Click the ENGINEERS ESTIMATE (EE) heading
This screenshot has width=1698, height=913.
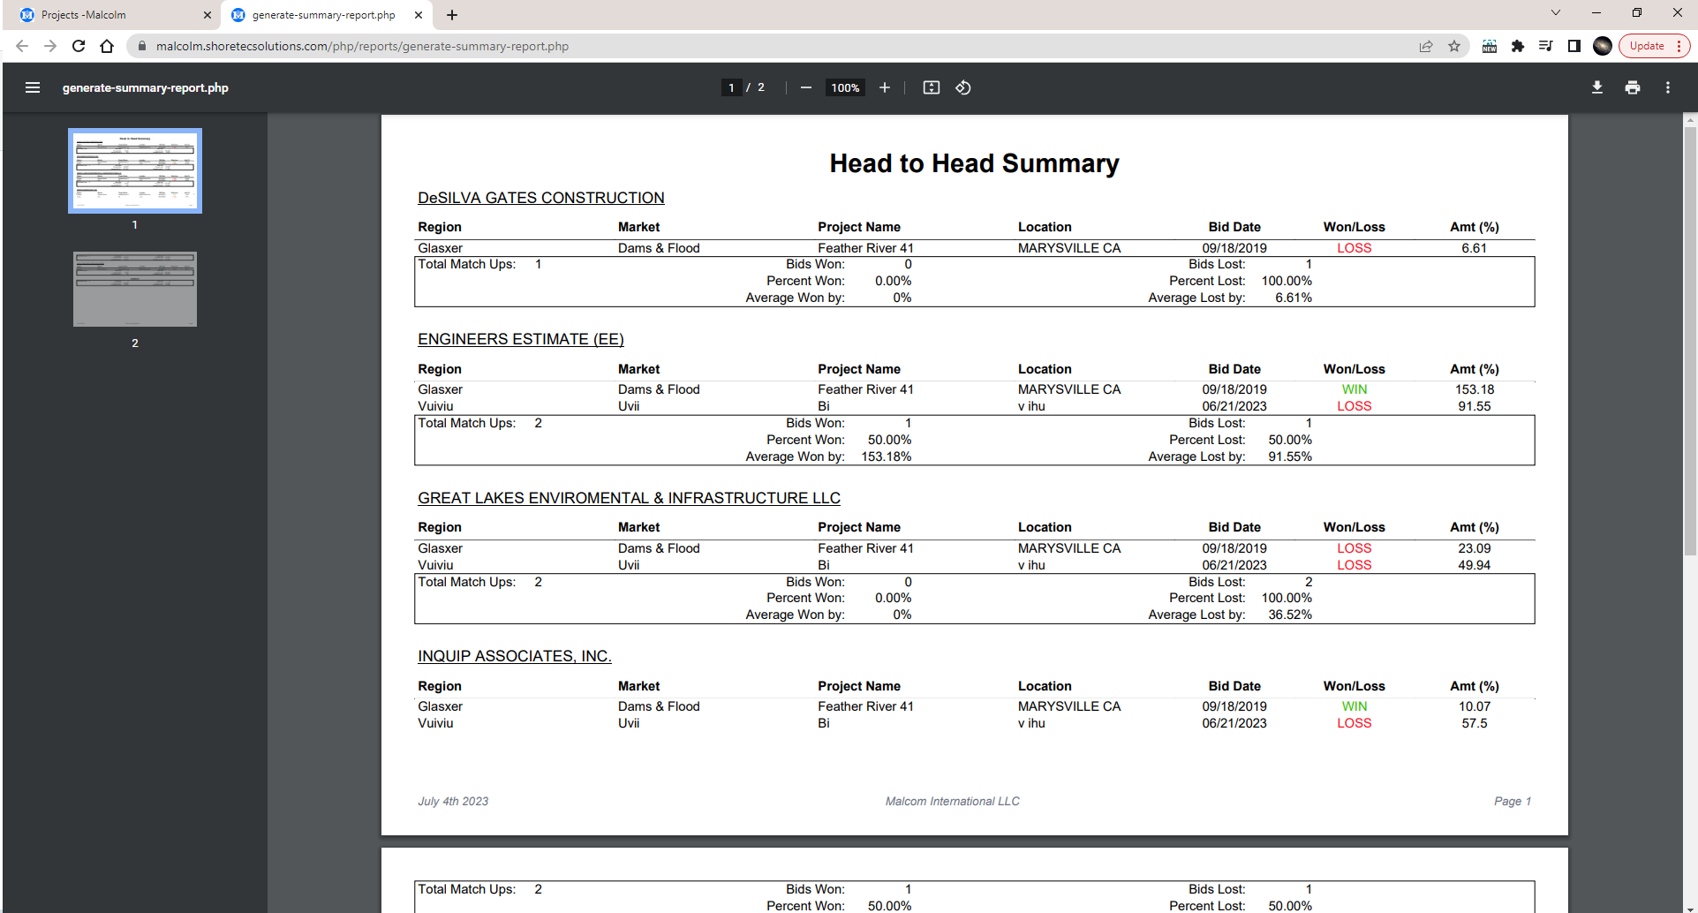(521, 339)
